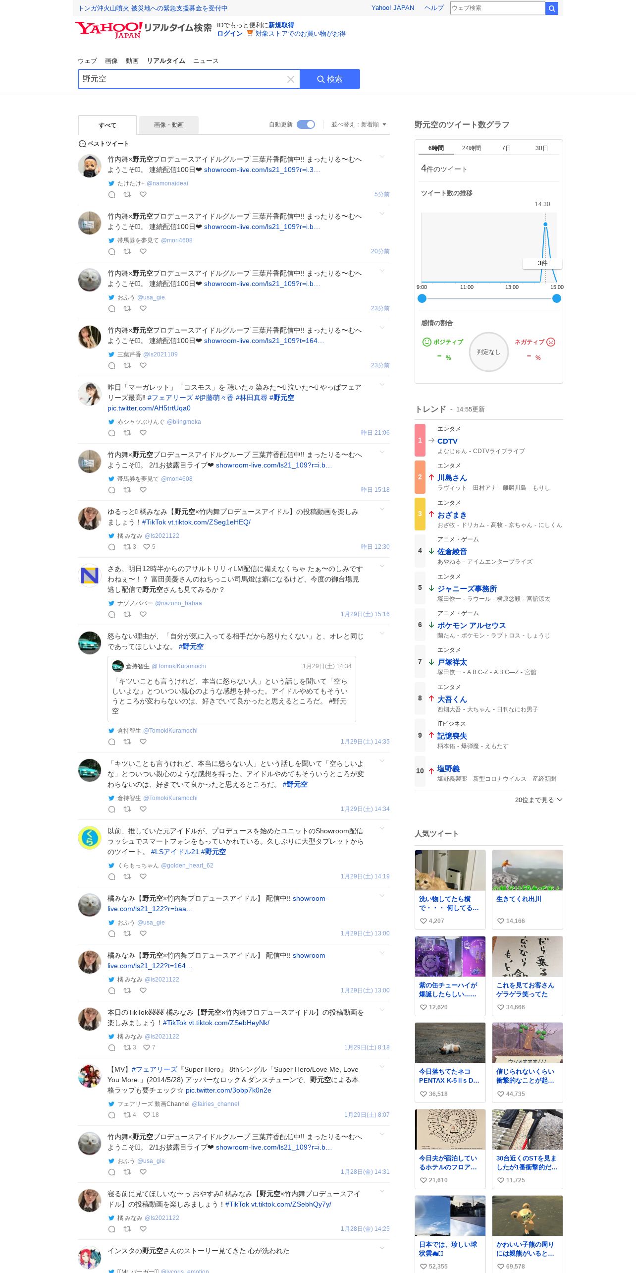Expand trends with 20位まで見る
Screen dimensions: 636x1273
coord(538,800)
